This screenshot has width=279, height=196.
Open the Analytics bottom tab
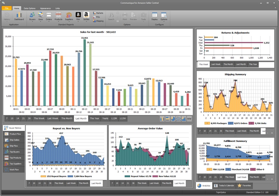click(x=204, y=186)
